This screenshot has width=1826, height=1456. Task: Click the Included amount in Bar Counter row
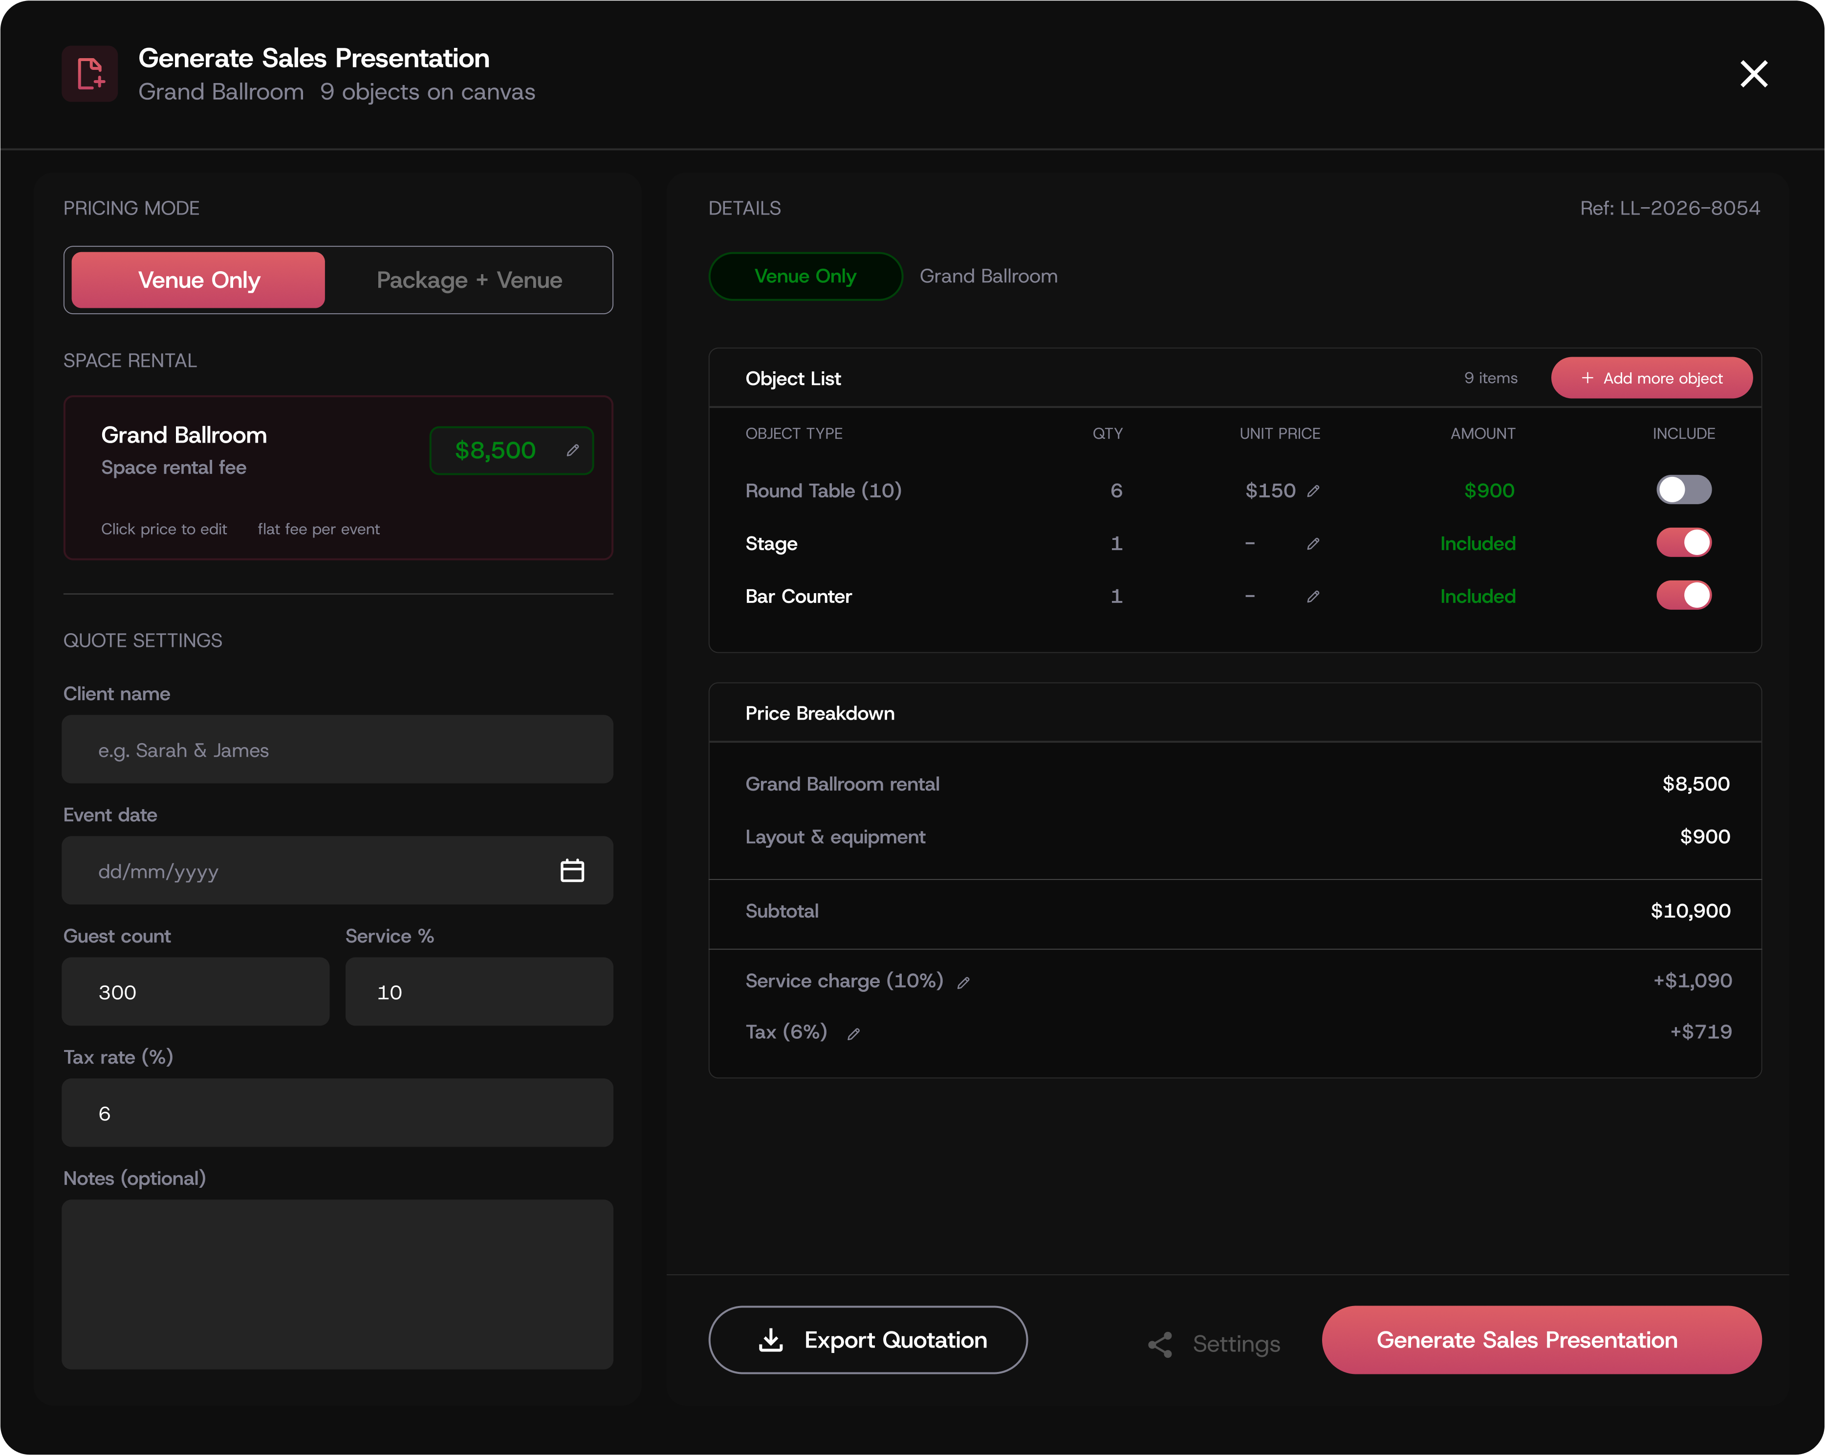[x=1478, y=597]
